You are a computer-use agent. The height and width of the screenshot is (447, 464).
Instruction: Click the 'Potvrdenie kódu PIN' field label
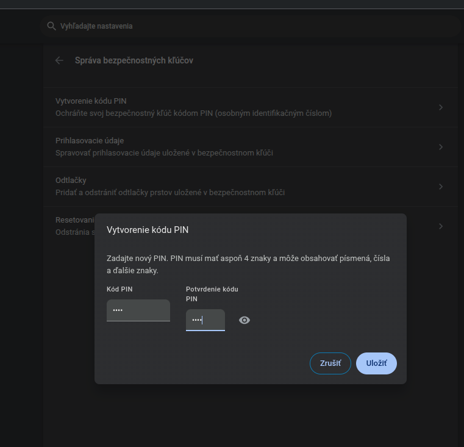pyautogui.click(x=212, y=294)
